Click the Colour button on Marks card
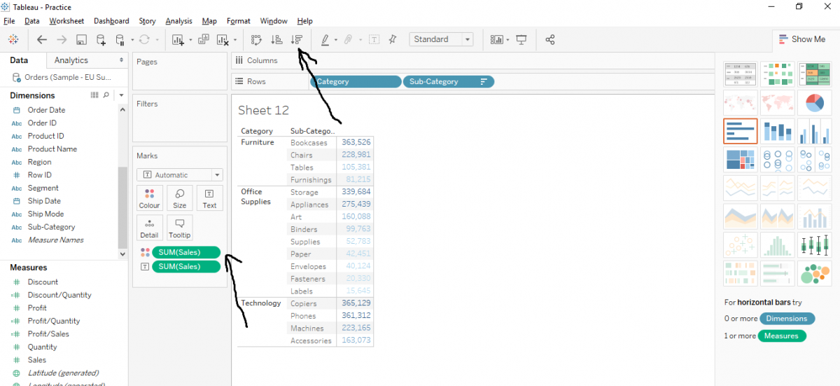The height and width of the screenshot is (386, 840). [x=149, y=198]
